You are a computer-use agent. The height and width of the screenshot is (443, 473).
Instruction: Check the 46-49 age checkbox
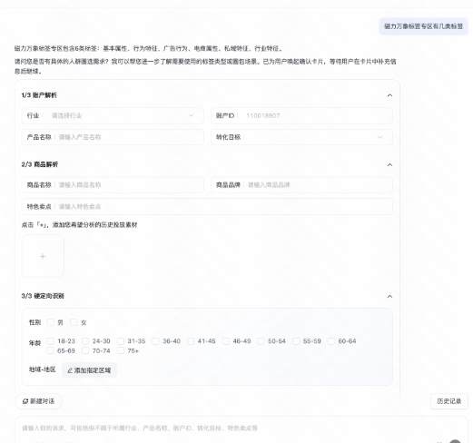tap(226, 341)
